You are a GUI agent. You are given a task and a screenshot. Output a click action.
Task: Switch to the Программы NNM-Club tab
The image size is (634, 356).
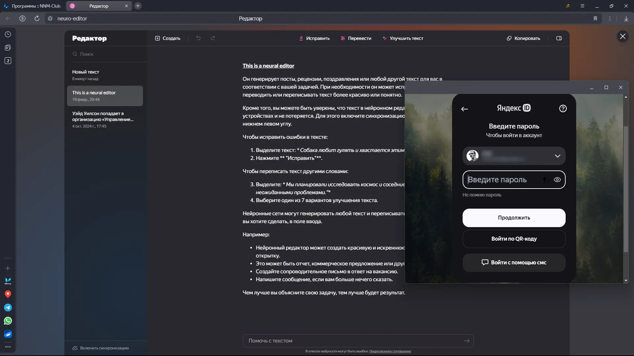pos(33,6)
